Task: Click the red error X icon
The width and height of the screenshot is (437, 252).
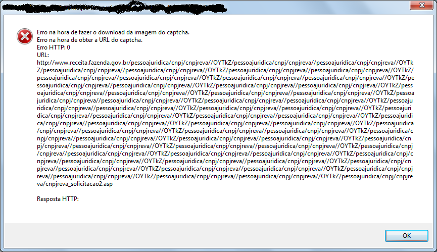Action: [x=25, y=36]
